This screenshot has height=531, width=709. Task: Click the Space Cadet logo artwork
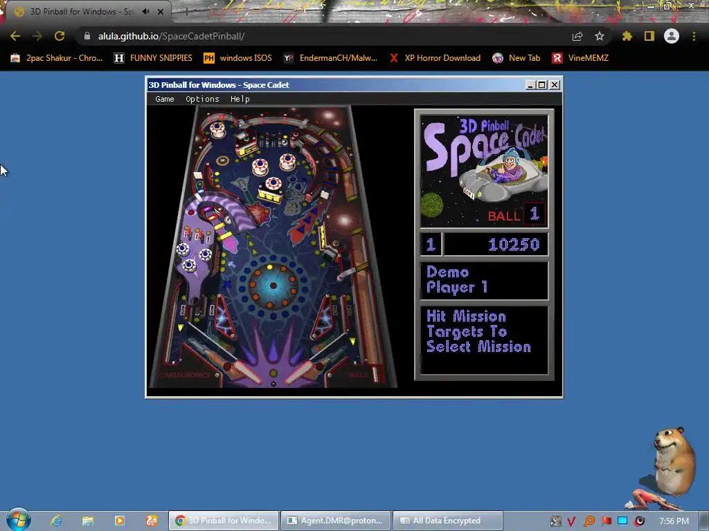(484, 171)
